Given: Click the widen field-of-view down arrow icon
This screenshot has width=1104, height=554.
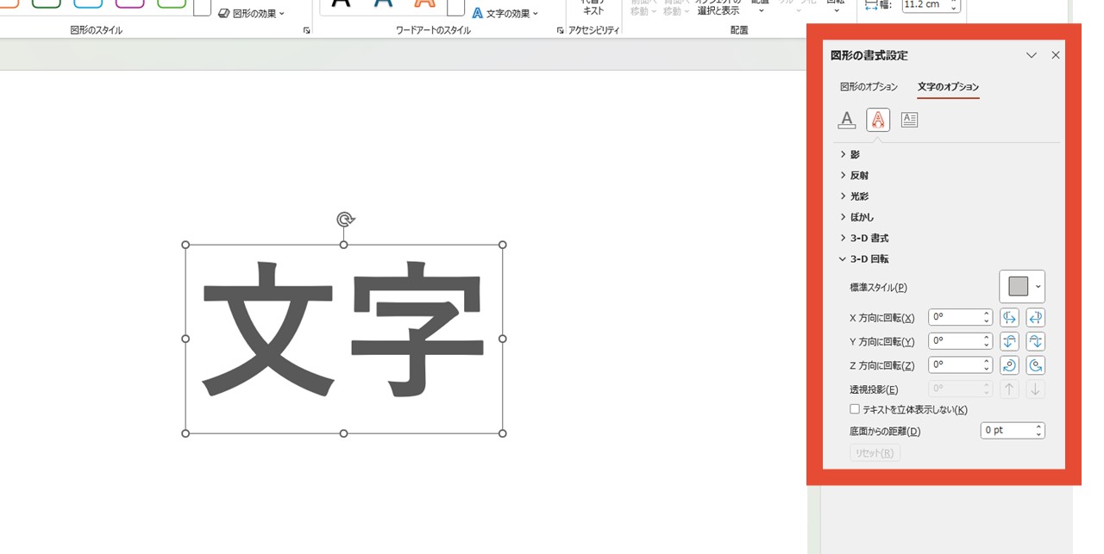Looking at the screenshot, I should point(1036,389).
